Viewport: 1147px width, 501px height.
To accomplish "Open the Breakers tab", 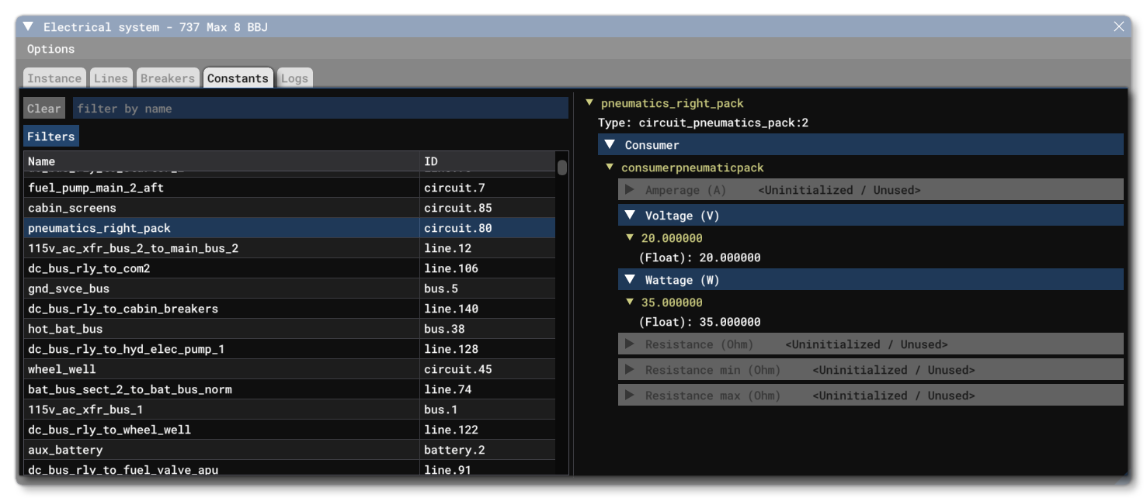I will click(168, 78).
